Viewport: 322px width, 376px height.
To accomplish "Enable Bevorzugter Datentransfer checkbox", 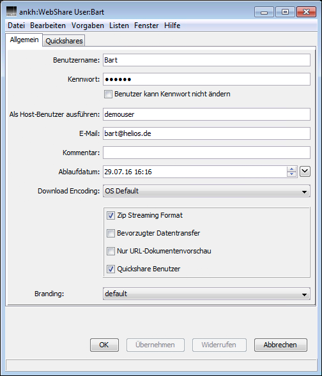I will tap(111, 233).
